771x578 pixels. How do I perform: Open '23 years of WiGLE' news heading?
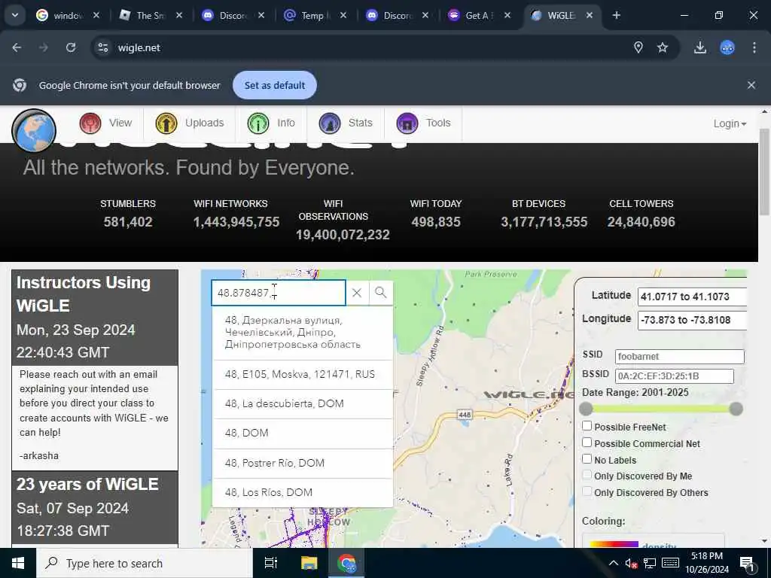tap(87, 484)
